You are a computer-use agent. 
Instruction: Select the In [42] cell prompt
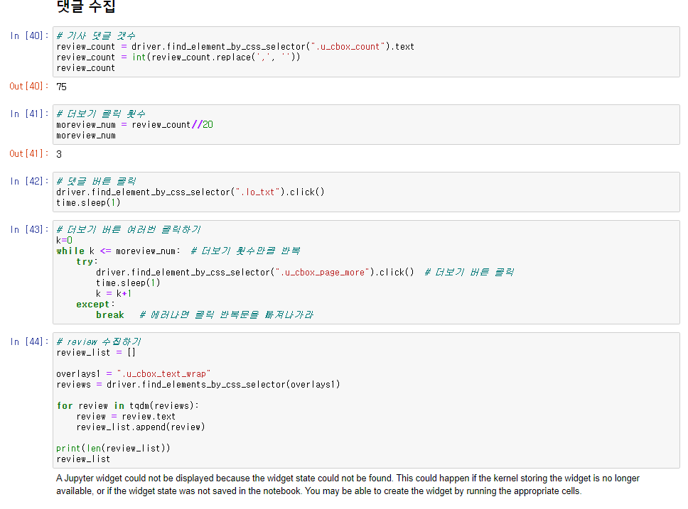tap(29, 182)
